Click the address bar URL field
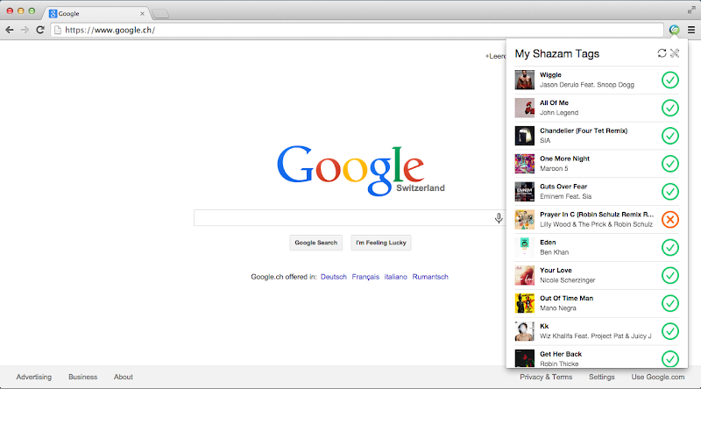Image resolution: width=701 pixels, height=438 pixels. pos(358,30)
